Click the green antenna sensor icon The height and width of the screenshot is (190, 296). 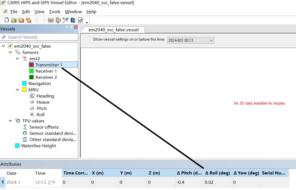coord(51,20)
